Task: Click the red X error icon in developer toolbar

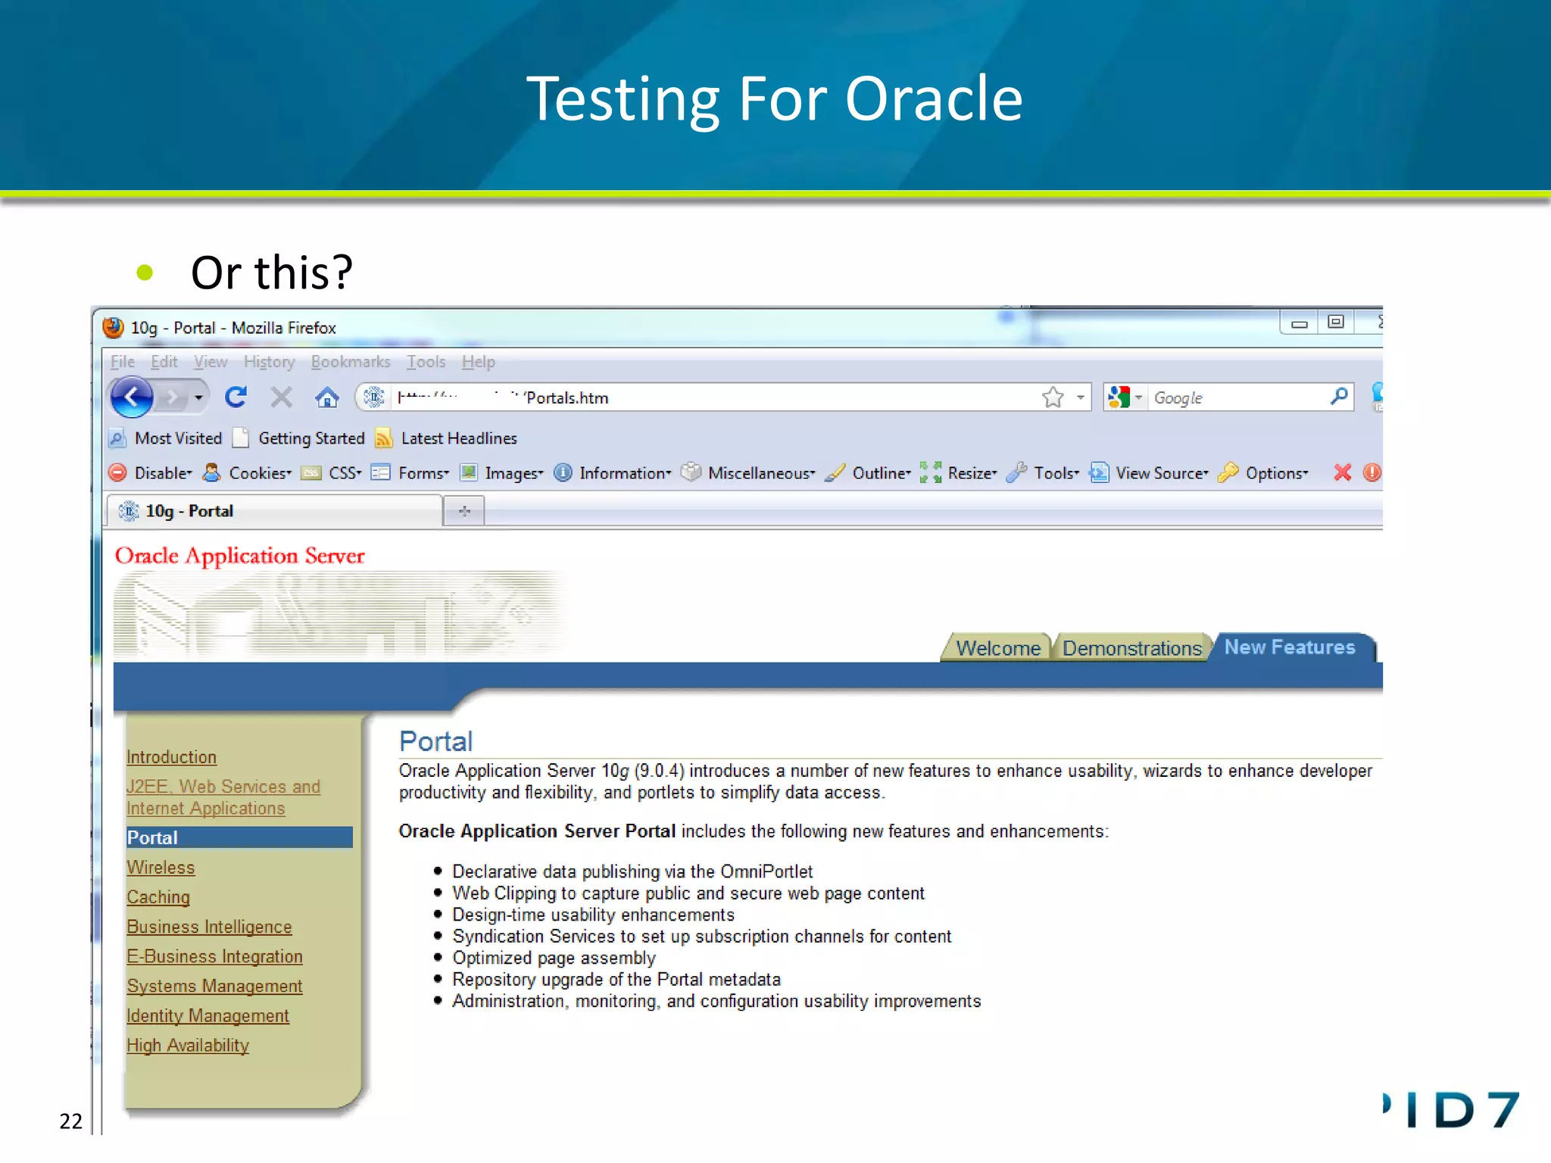Action: click(x=1342, y=472)
